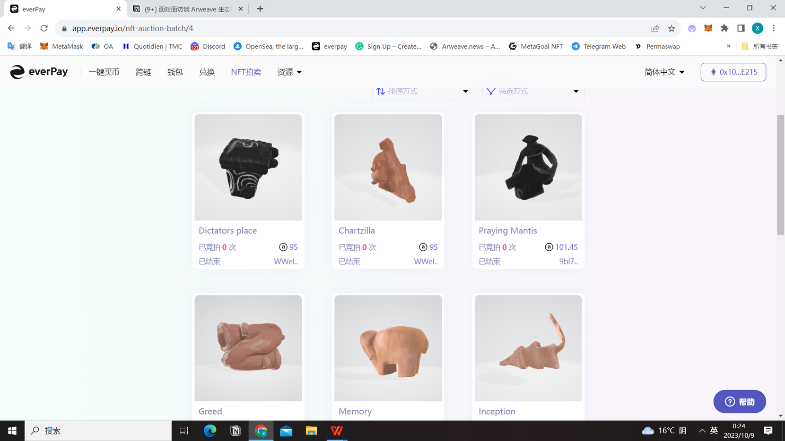785x441 pixels.
Task: Open the connected wallet 0x10...E215
Action: (x=733, y=72)
